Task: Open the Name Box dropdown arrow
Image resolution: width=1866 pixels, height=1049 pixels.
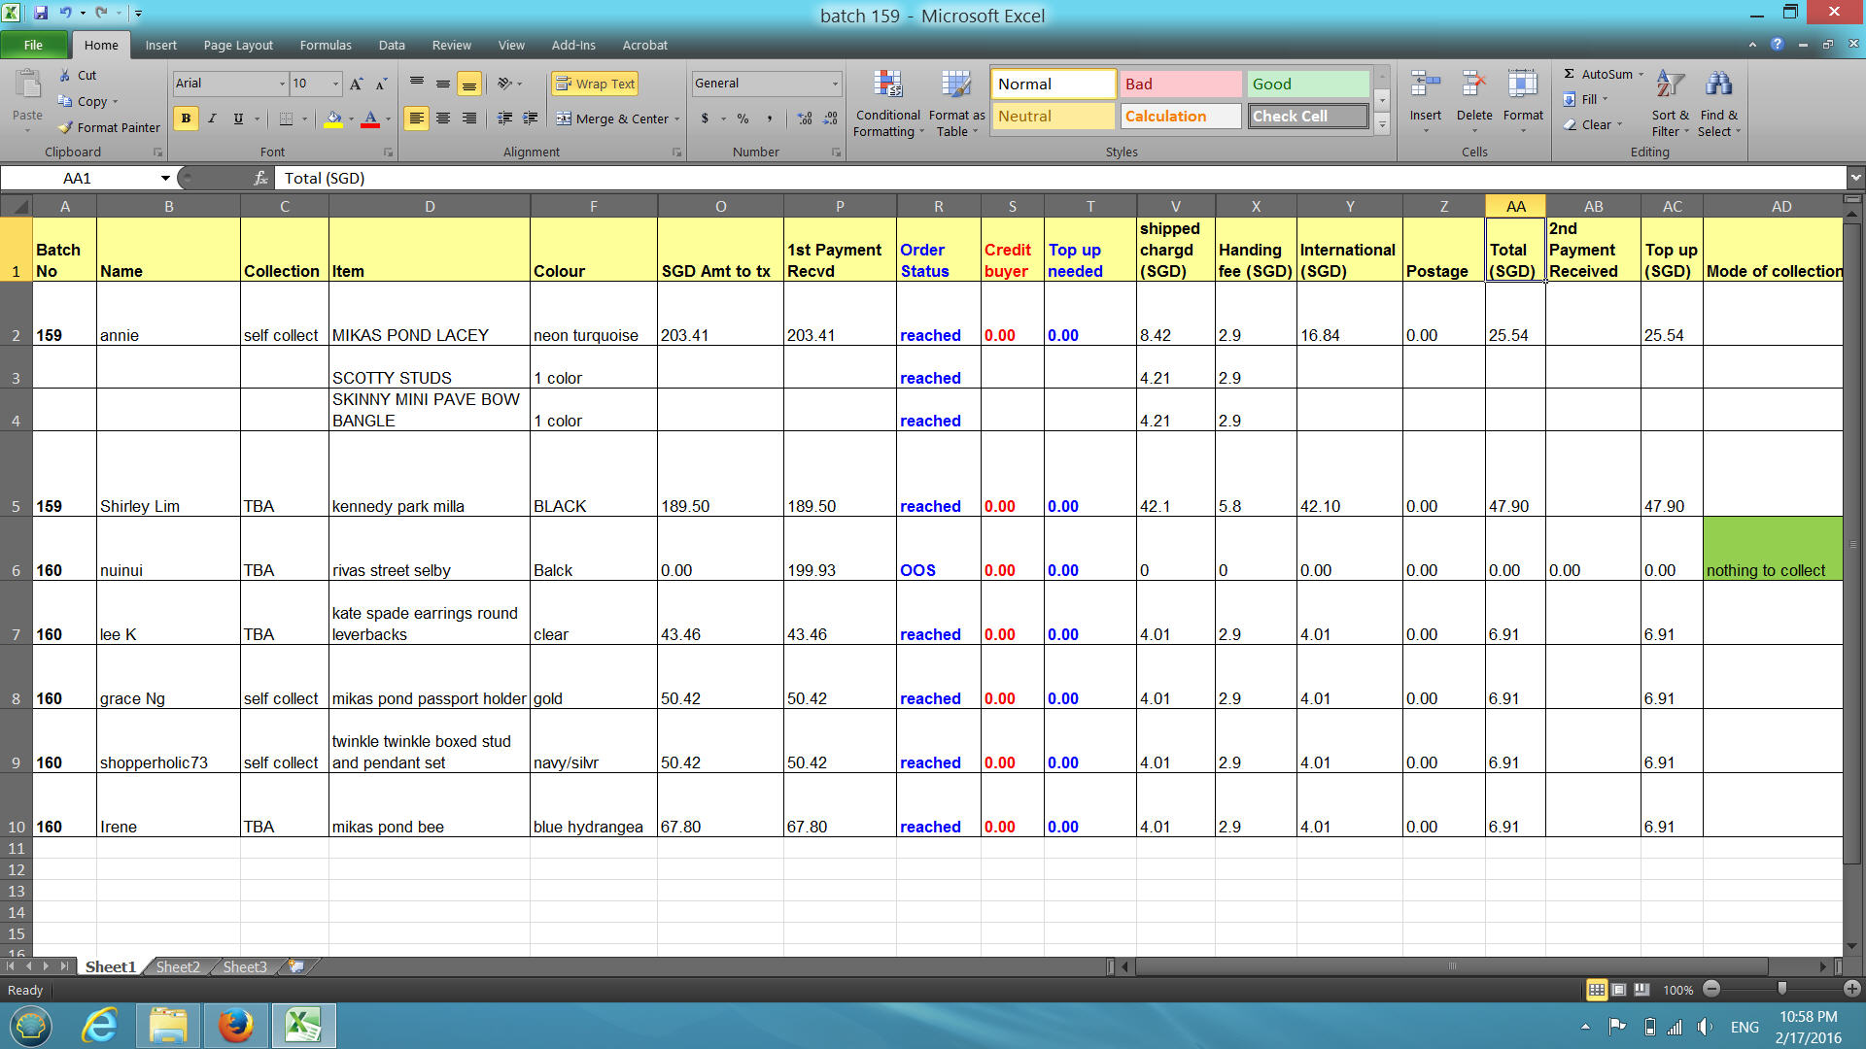Action: [x=165, y=178]
